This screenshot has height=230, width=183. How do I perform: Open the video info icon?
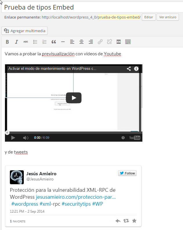pyautogui.click(x=136, y=69)
